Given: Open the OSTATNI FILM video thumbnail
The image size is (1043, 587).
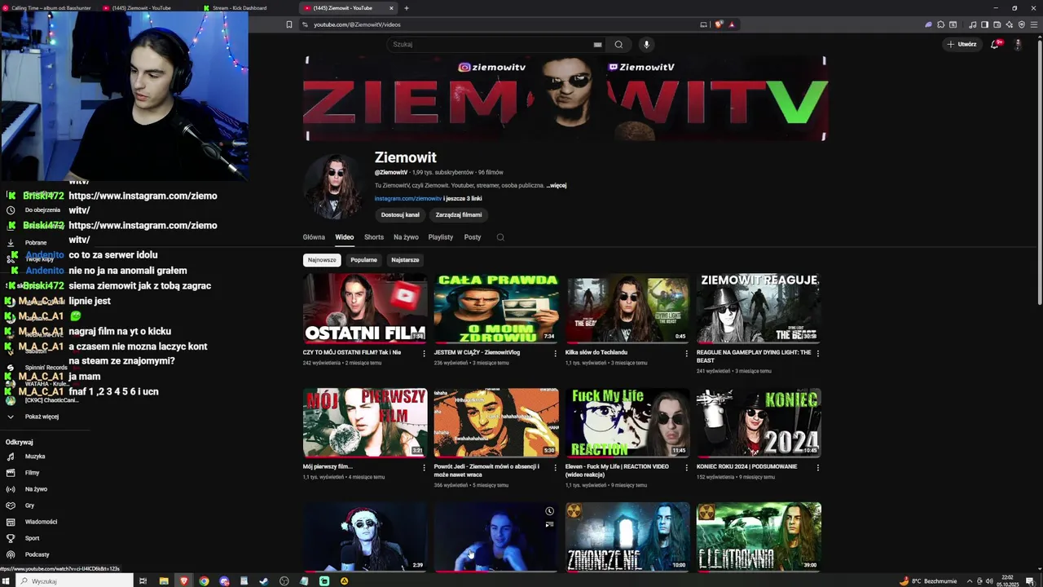Looking at the screenshot, I should point(365,308).
